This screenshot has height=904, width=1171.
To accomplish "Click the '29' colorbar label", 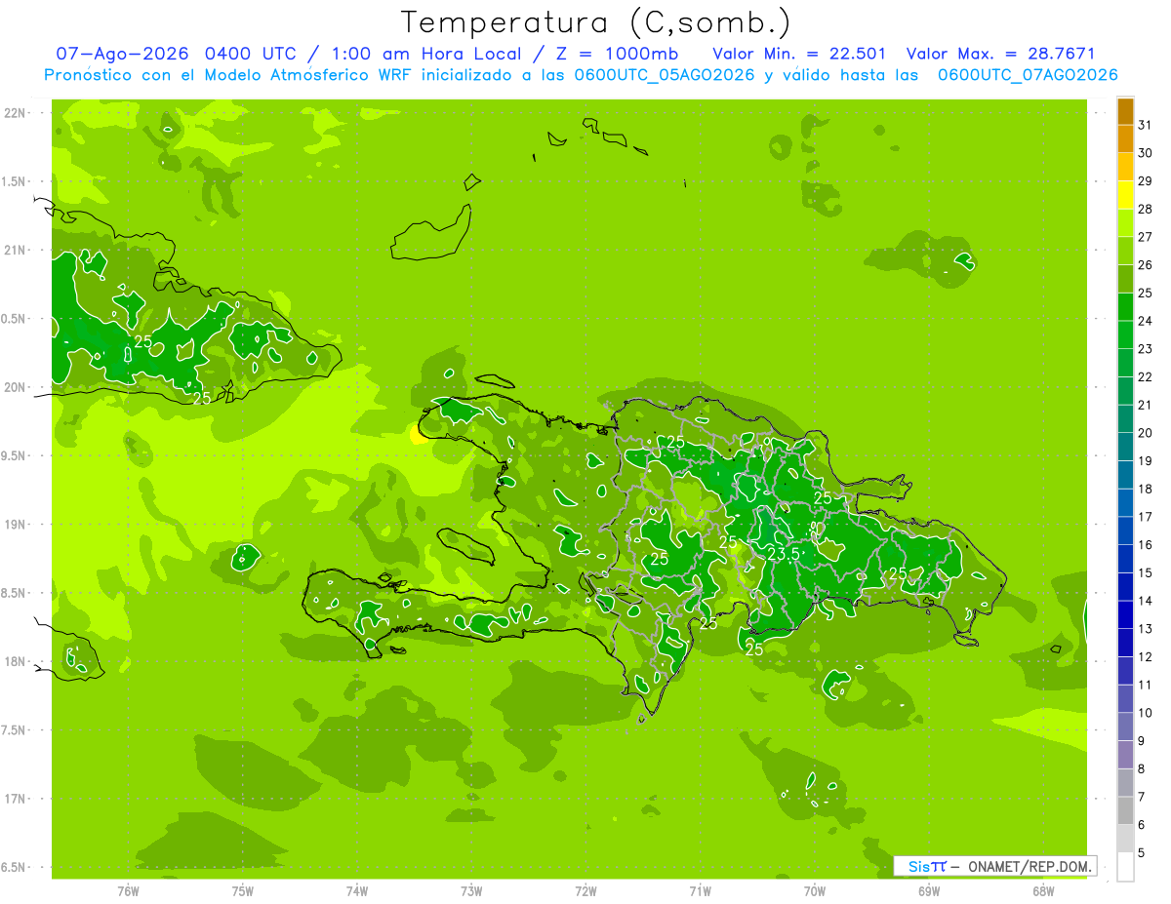I will click(x=1145, y=181).
